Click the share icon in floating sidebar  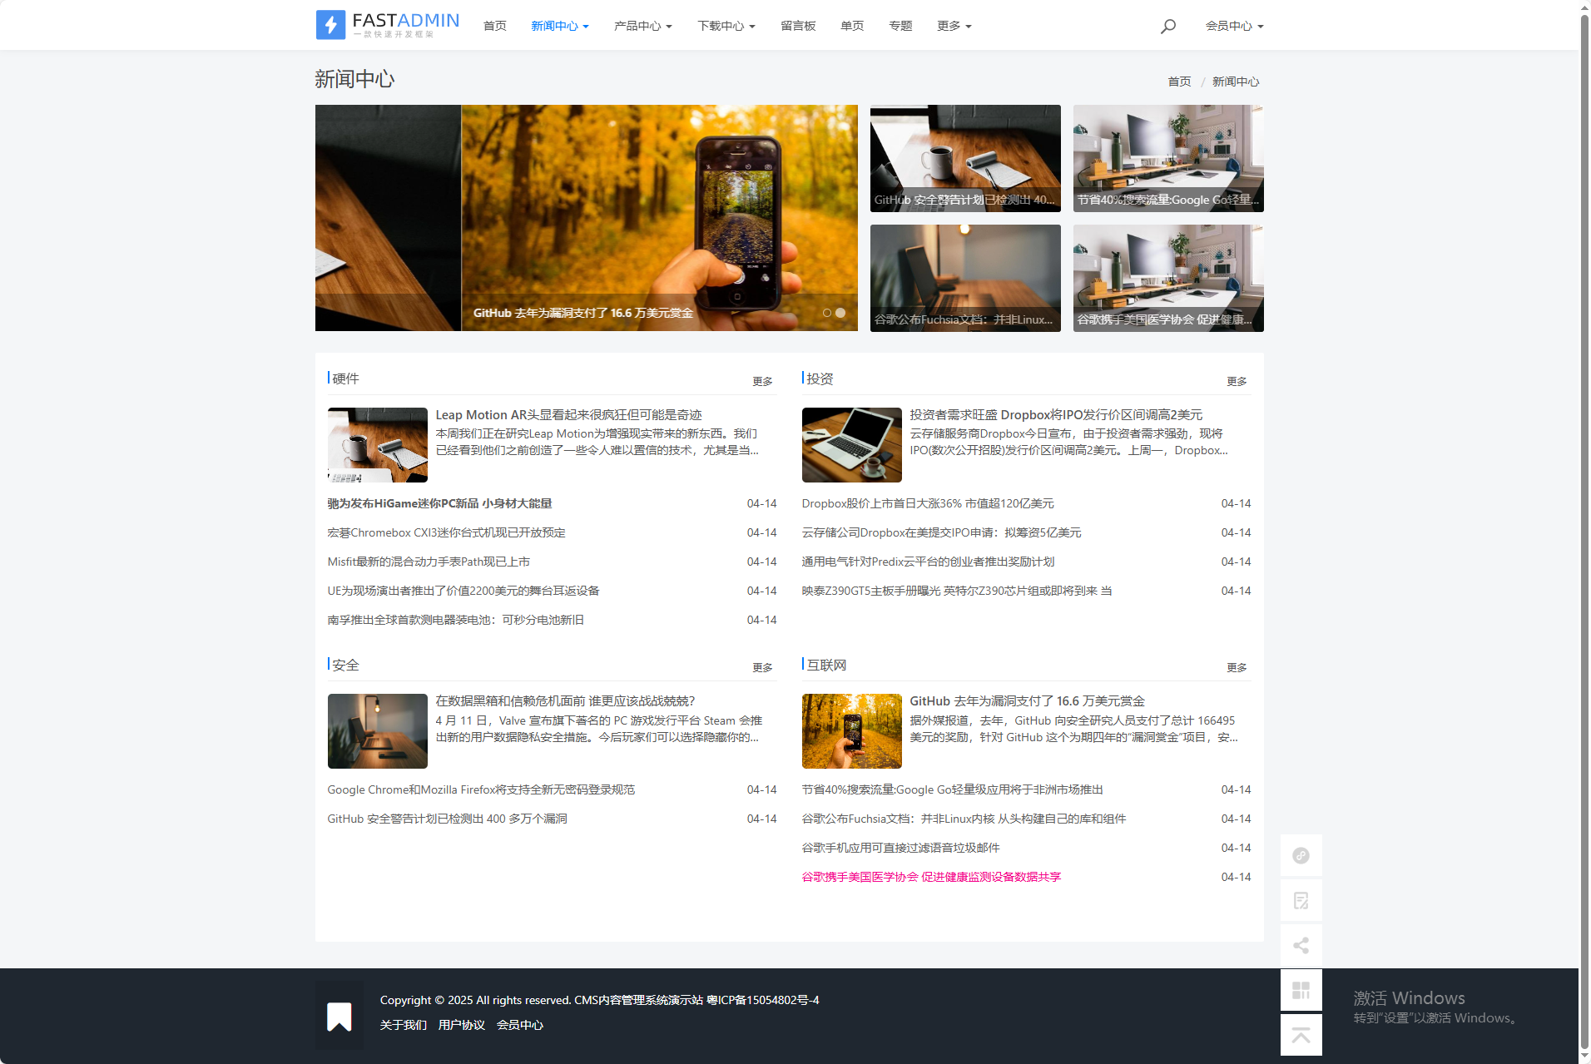point(1301,946)
